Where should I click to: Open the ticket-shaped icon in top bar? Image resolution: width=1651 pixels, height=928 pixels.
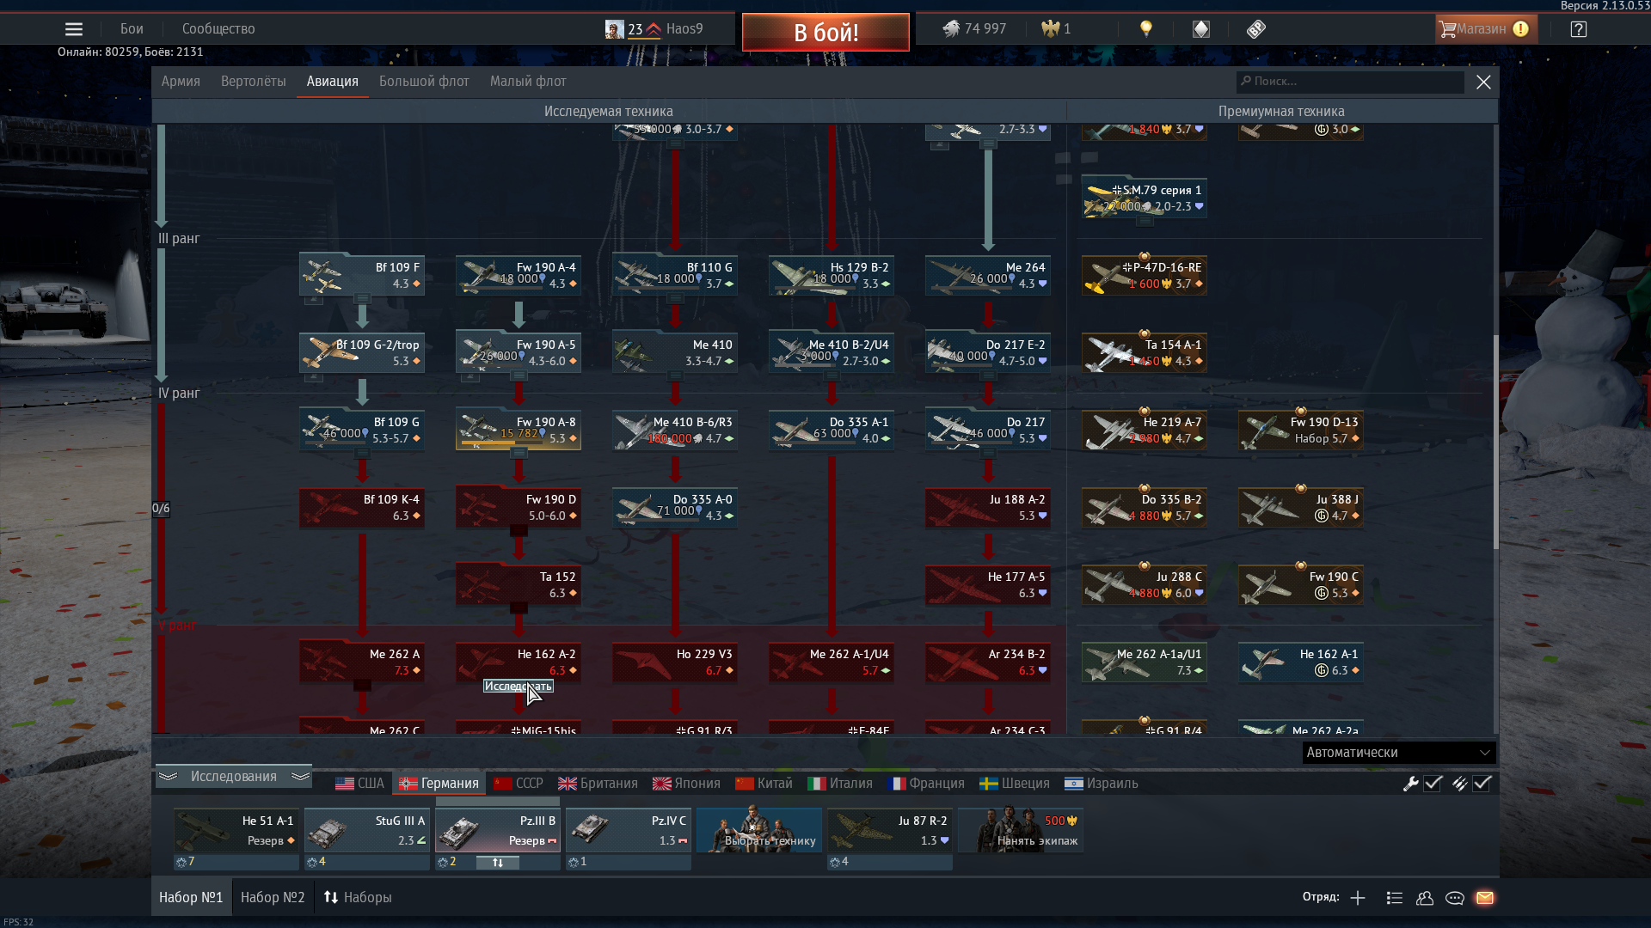(x=1256, y=29)
